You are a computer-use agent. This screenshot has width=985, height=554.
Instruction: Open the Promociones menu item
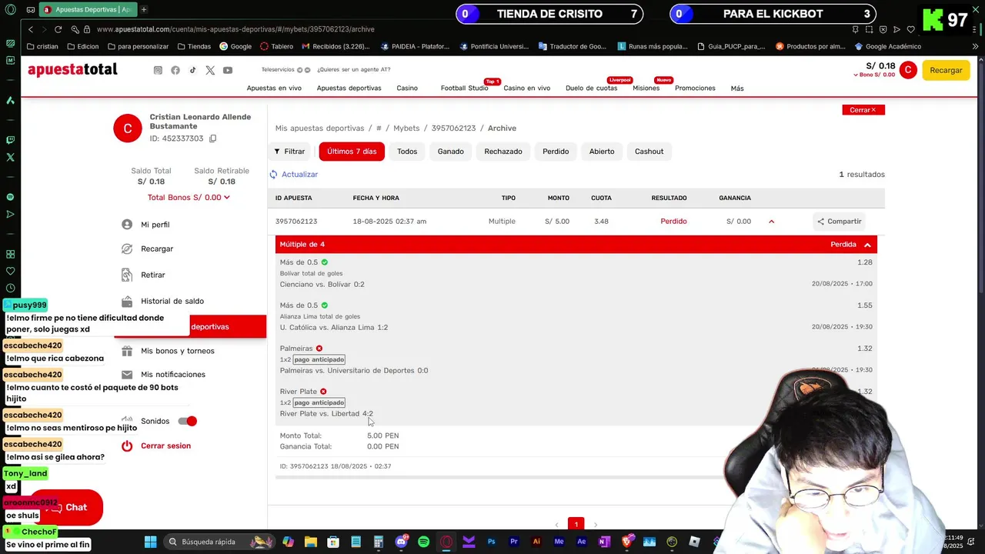(x=695, y=88)
